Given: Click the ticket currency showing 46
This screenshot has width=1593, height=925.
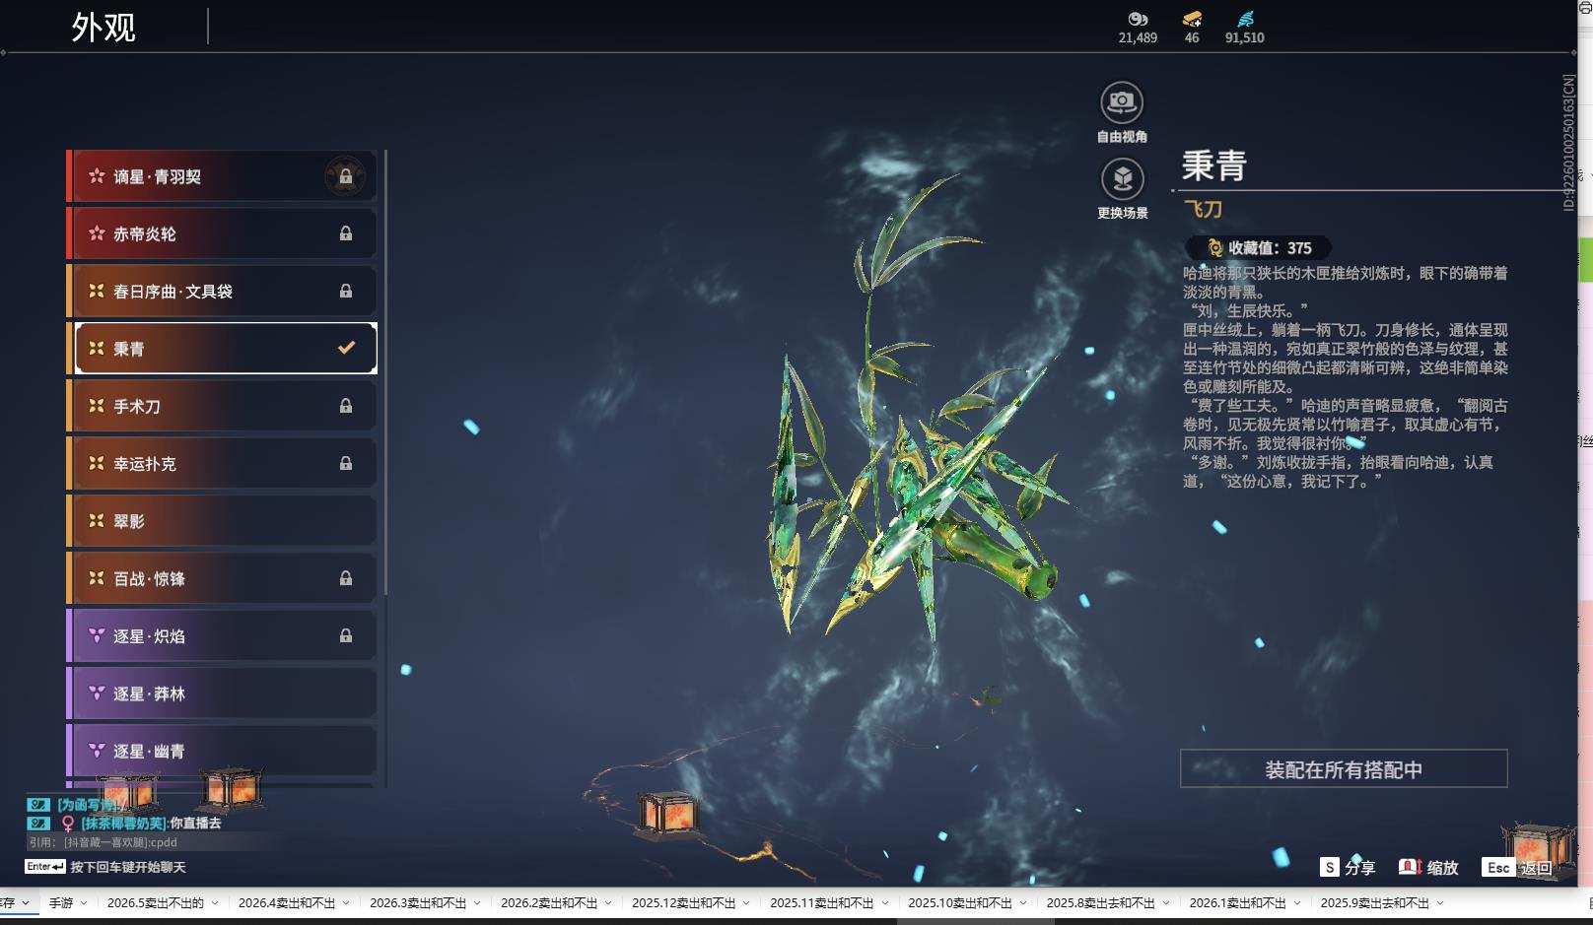Looking at the screenshot, I should click(1192, 28).
